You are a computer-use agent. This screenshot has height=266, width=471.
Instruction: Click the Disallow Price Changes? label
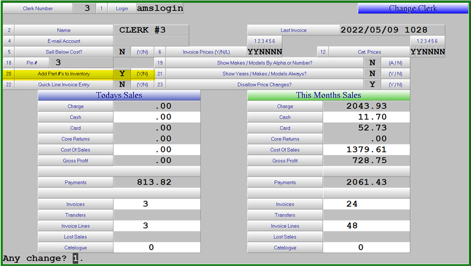(265, 84)
